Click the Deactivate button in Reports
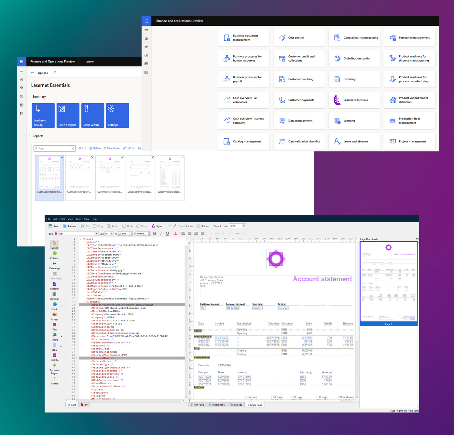Screen dimensions: 454x435 [112, 148]
